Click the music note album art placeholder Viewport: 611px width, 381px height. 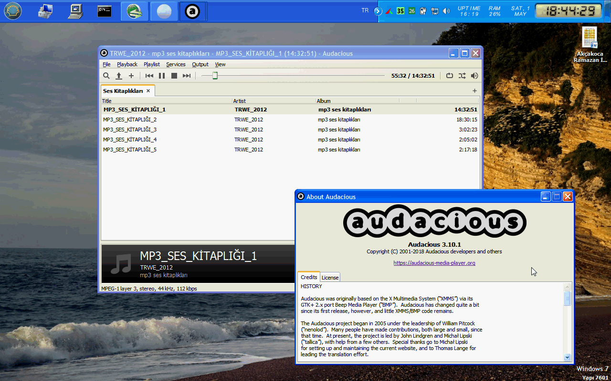point(121,263)
